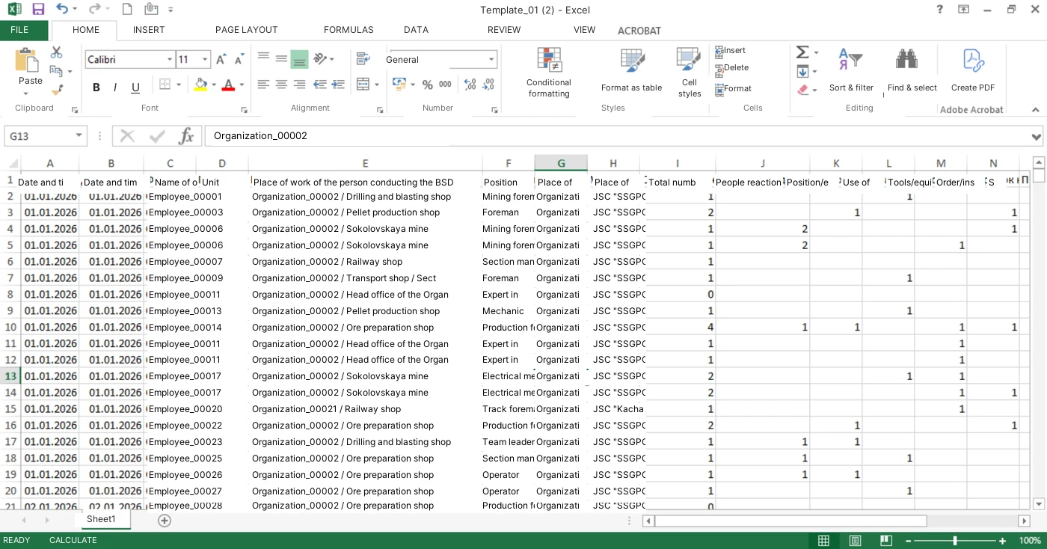
Task: Open Cell styles gallery
Action: [690, 73]
